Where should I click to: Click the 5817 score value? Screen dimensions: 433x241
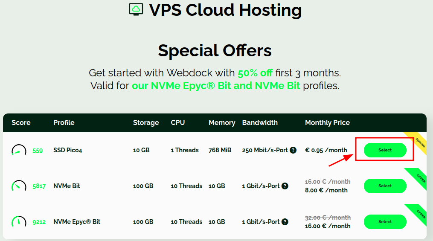click(x=39, y=186)
